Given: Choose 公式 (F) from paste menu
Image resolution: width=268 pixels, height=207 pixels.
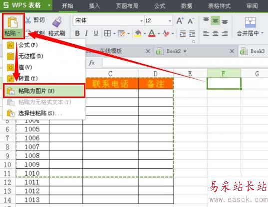Looking at the screenshot, I should (x=44, y=45).
